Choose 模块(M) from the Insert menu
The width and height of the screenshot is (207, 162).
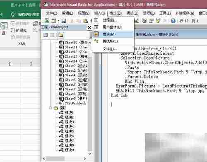point(113,34)
